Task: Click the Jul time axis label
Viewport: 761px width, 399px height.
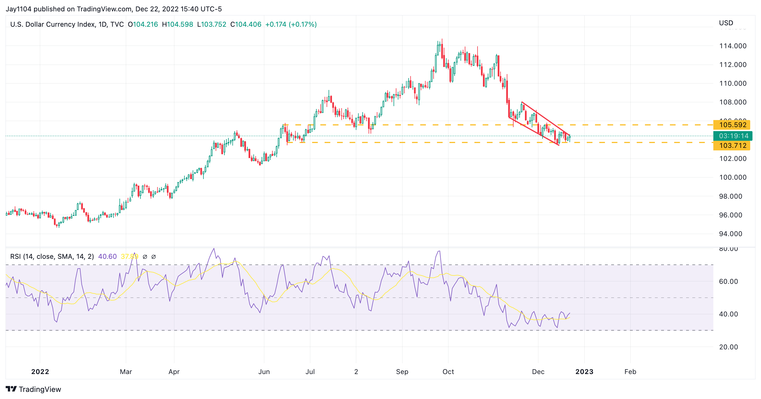Action: pyautogui.click(x=310, y=371)
